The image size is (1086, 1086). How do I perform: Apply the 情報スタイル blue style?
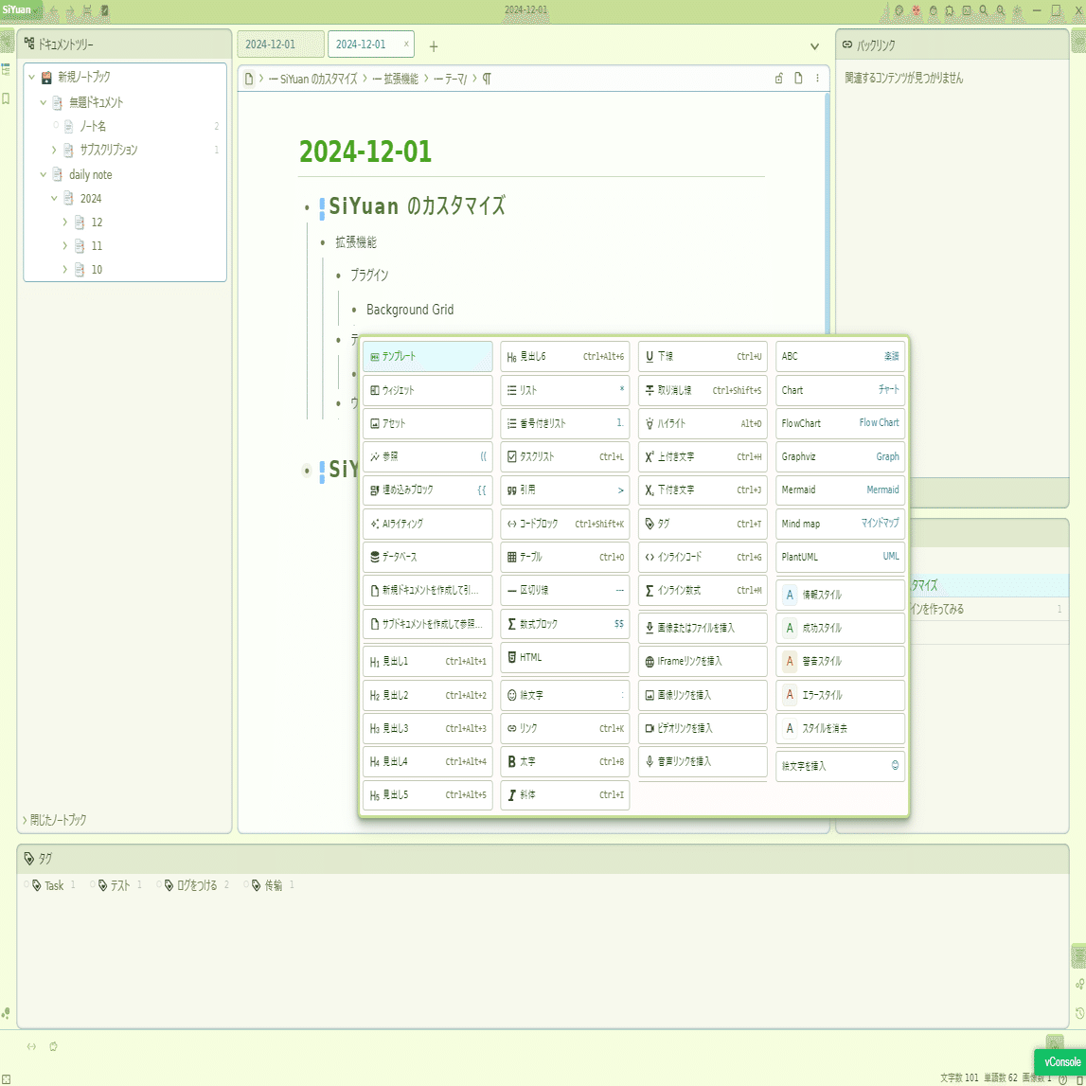[x=840, y=595]
